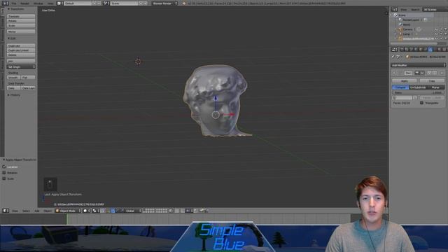Click the Data transfer button

(13, 88)
